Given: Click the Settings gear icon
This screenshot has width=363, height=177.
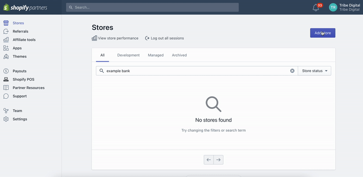Looking at the screenshot, I should pos(6,119).
